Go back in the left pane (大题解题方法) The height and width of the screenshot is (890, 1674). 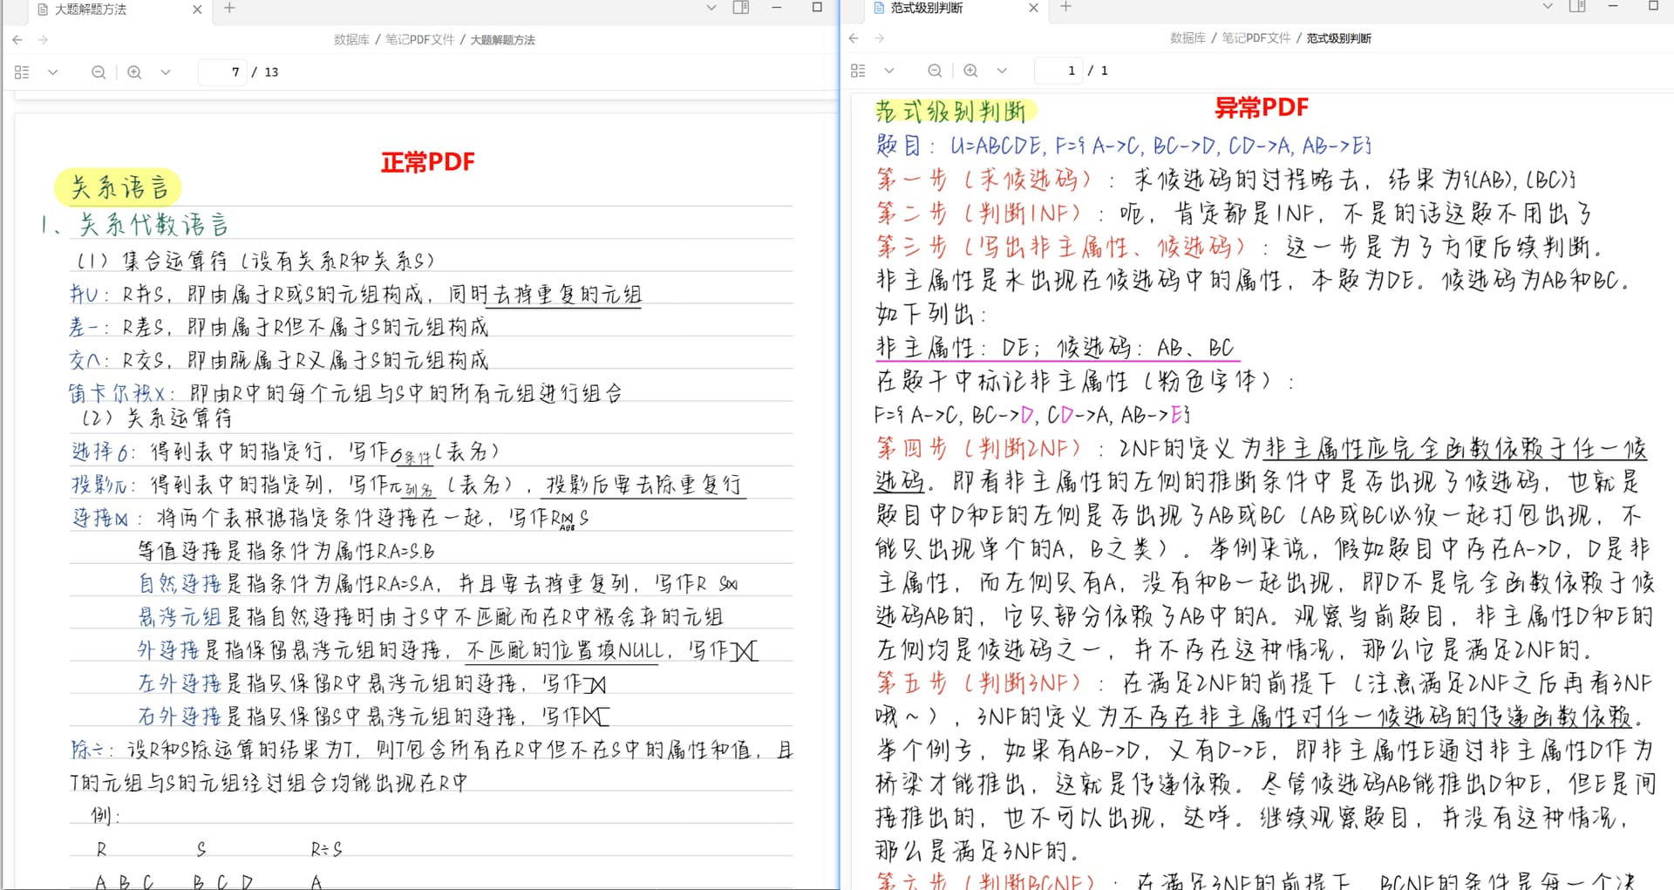click(17, 40)
